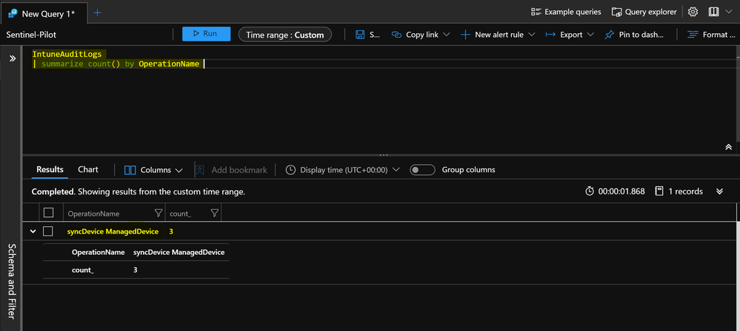Click the splitter handle between editor and results
Image resolution: width=740 pixels, height=331 pixels.
[384, 154]
